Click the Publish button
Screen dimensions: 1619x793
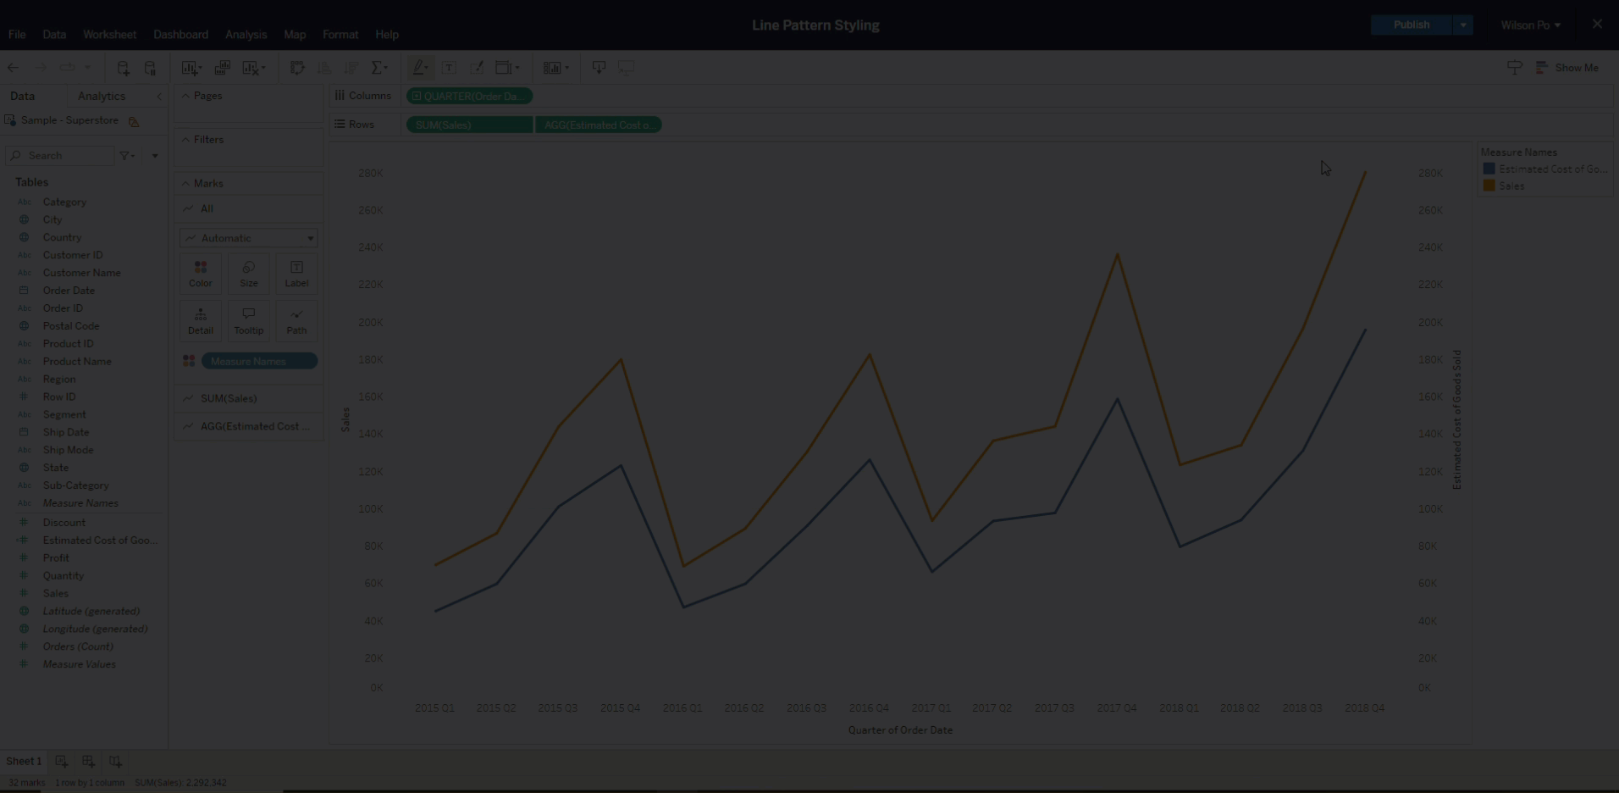coord(1411,25)
